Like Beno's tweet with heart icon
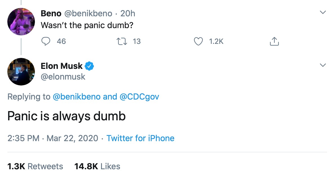 [x=198, y=42]
